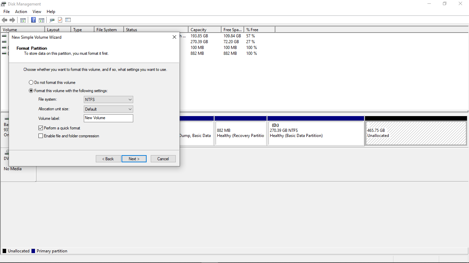Open the View menu
This screenshot has height=263, width=469.
coord(37,12)
